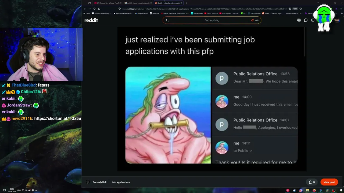The image size is (344, 193).
Task: Open the comments button showing 11
Action: (312, 182)
